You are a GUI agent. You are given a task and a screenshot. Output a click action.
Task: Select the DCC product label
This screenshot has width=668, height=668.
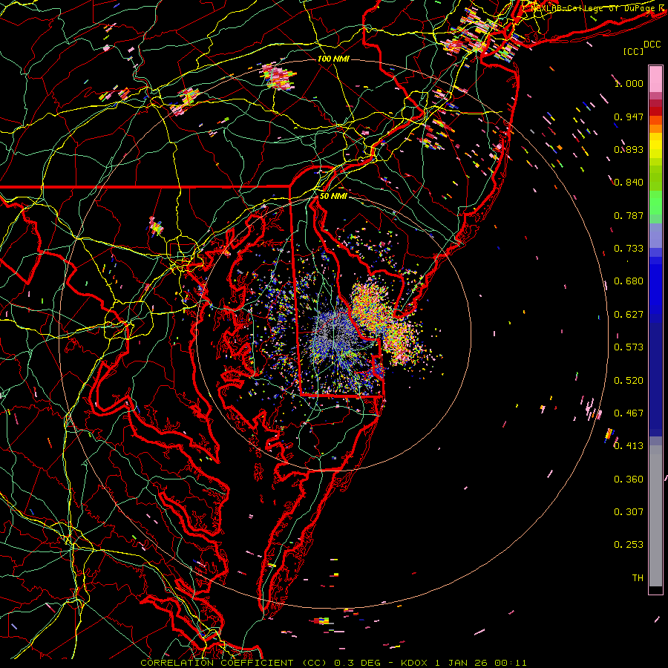tap(652, 45)
